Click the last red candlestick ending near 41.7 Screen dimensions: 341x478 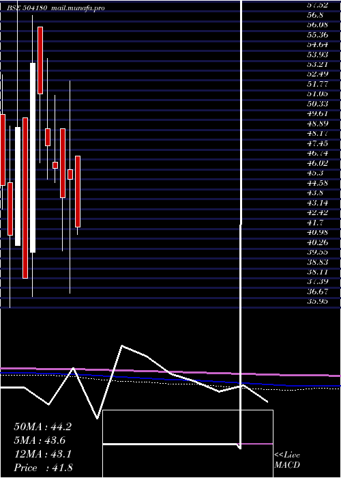point(78,191)
